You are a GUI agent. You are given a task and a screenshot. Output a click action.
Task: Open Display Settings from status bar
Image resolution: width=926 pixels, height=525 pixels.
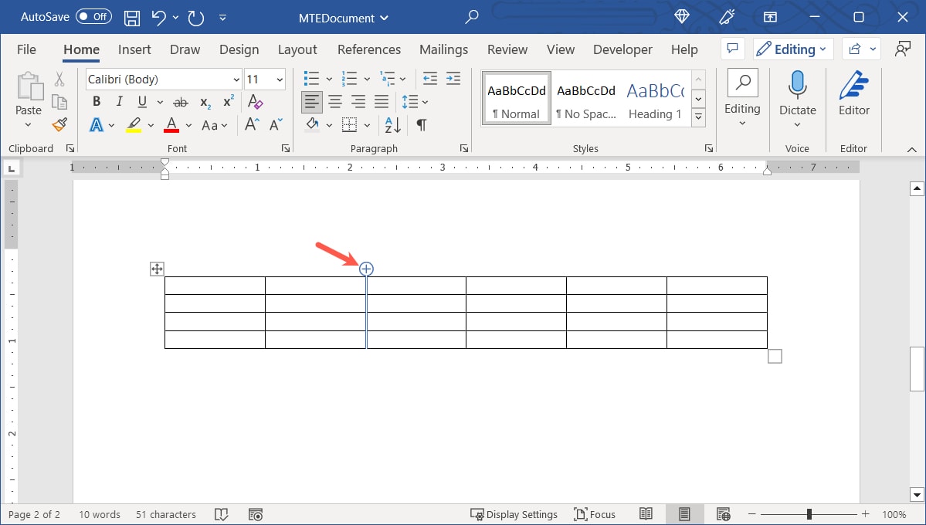click(x=514, y=513)
